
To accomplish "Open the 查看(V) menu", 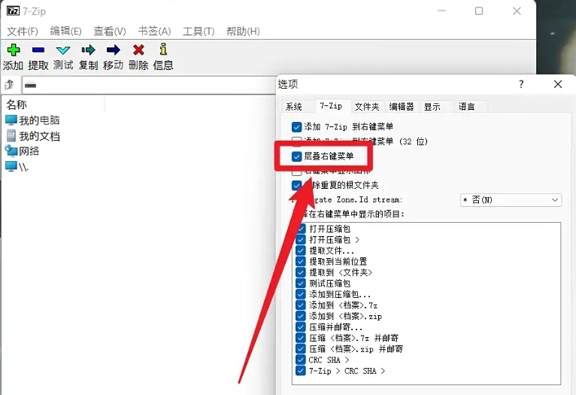I will (110, 32).
